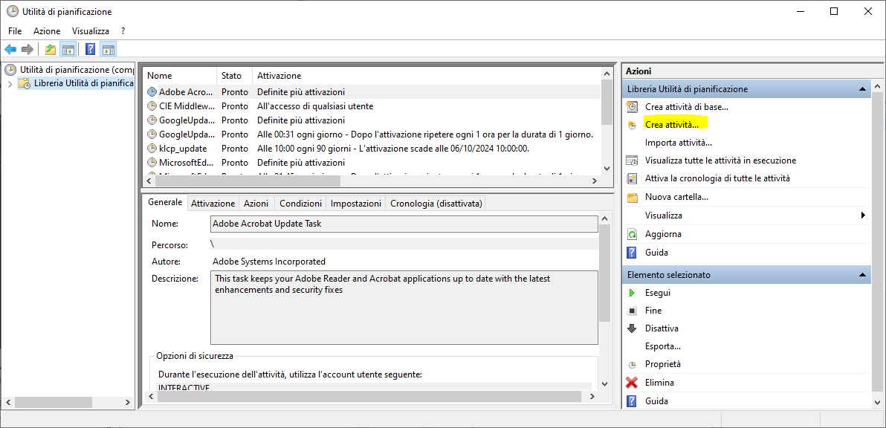Click the black Fine stop icon
The height and width of the screenshot is (428, 886).
point(633,311)
